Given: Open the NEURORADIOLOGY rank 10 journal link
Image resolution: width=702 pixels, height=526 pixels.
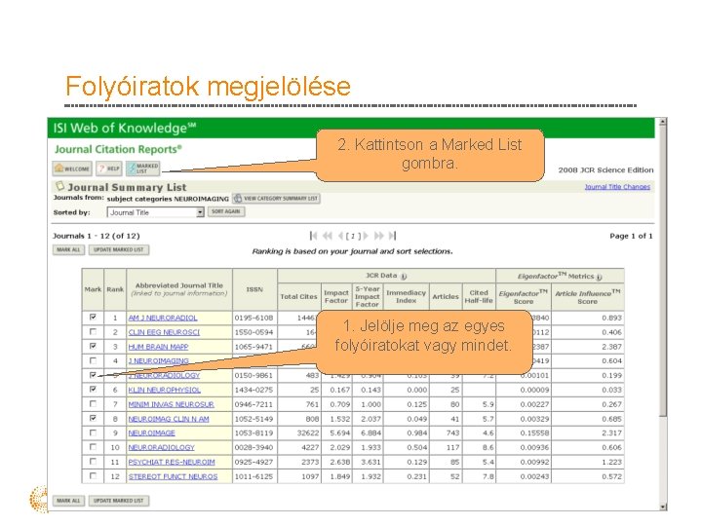Looking at the screenshot, I should [161, 447].
